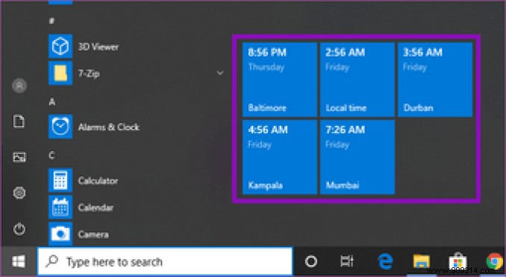Open Pictures icon in Start sidebar
This screenshot has height=277, width=506.
19,157
